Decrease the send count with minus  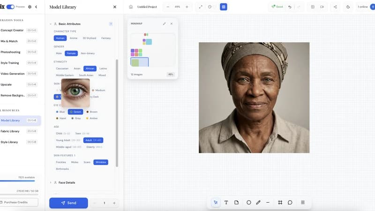pos(95,203)
